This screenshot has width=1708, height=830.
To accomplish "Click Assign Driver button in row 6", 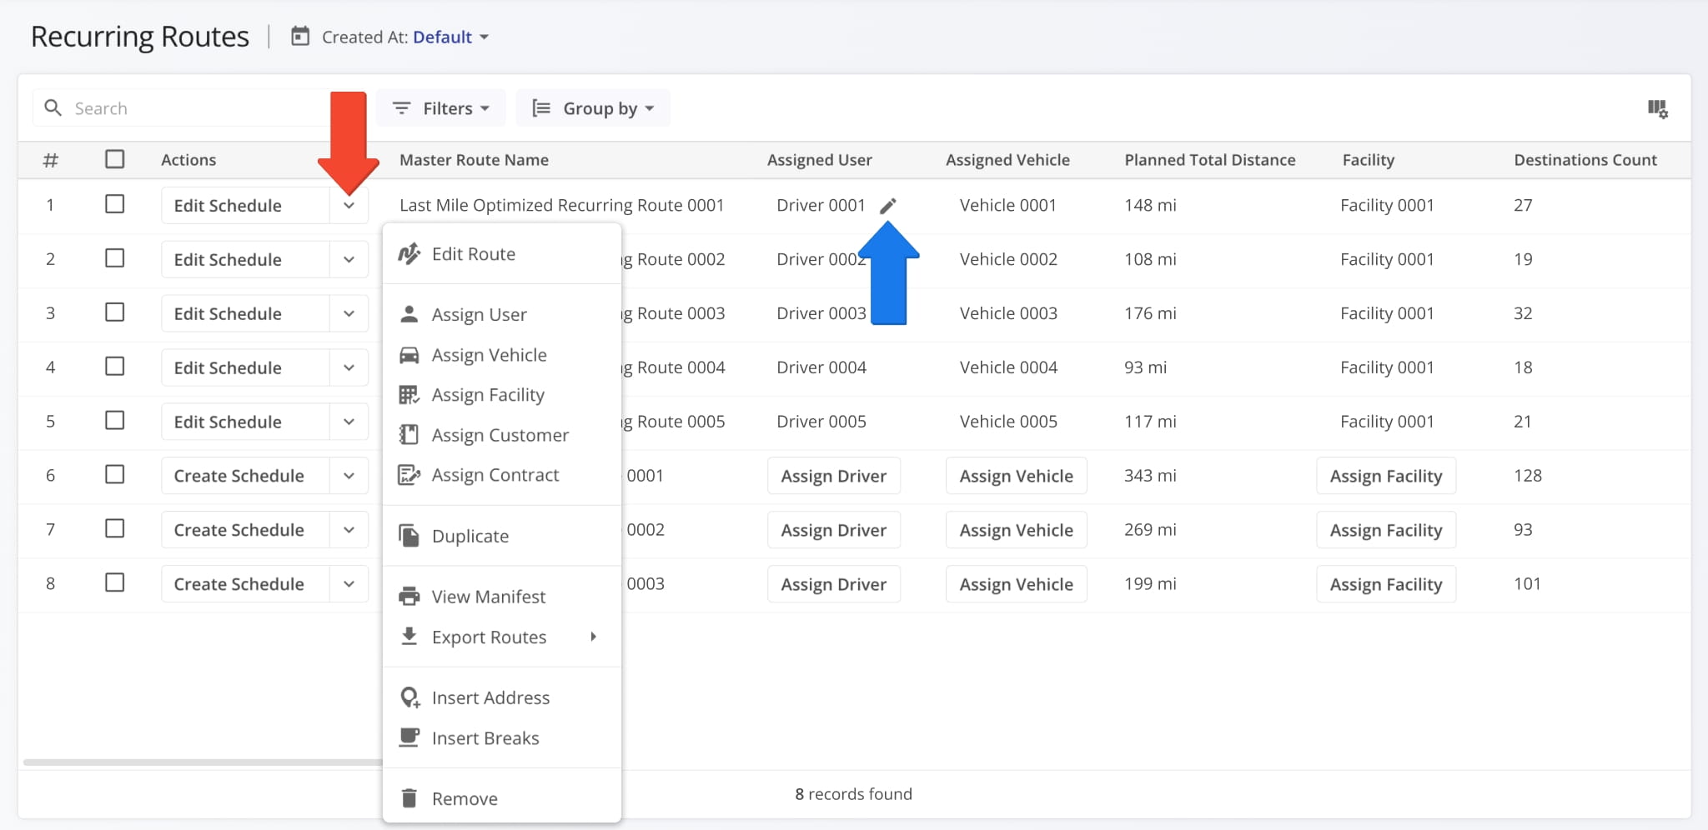I will tap(833, 476).
